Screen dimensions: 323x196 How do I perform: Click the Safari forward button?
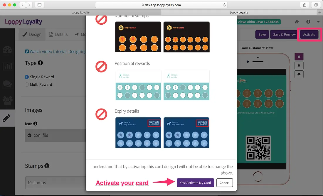coord(29,5)
